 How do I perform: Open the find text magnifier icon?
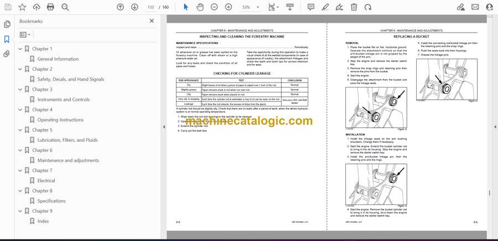[65, 7]
